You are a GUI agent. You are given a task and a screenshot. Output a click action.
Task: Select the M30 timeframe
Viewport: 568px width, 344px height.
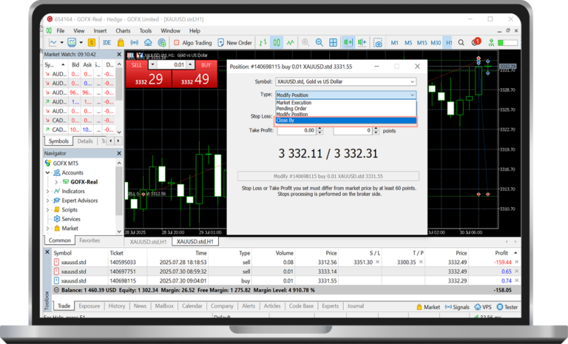tap(436, 43)
